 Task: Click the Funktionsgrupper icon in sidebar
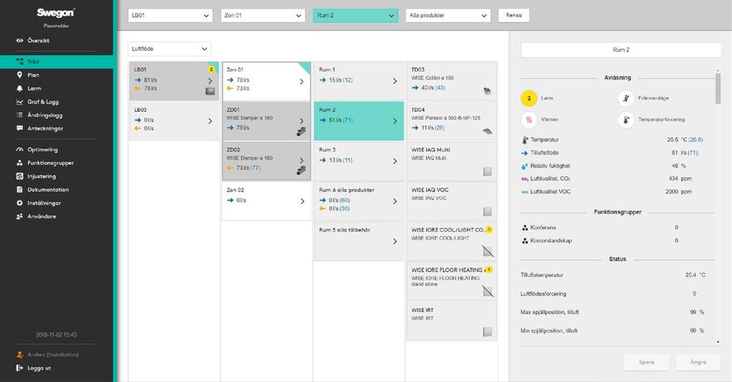[19, 163]
